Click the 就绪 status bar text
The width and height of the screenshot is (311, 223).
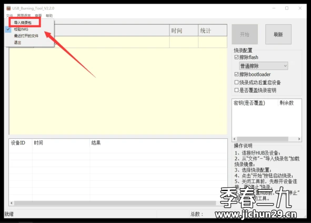click(9, 214)
